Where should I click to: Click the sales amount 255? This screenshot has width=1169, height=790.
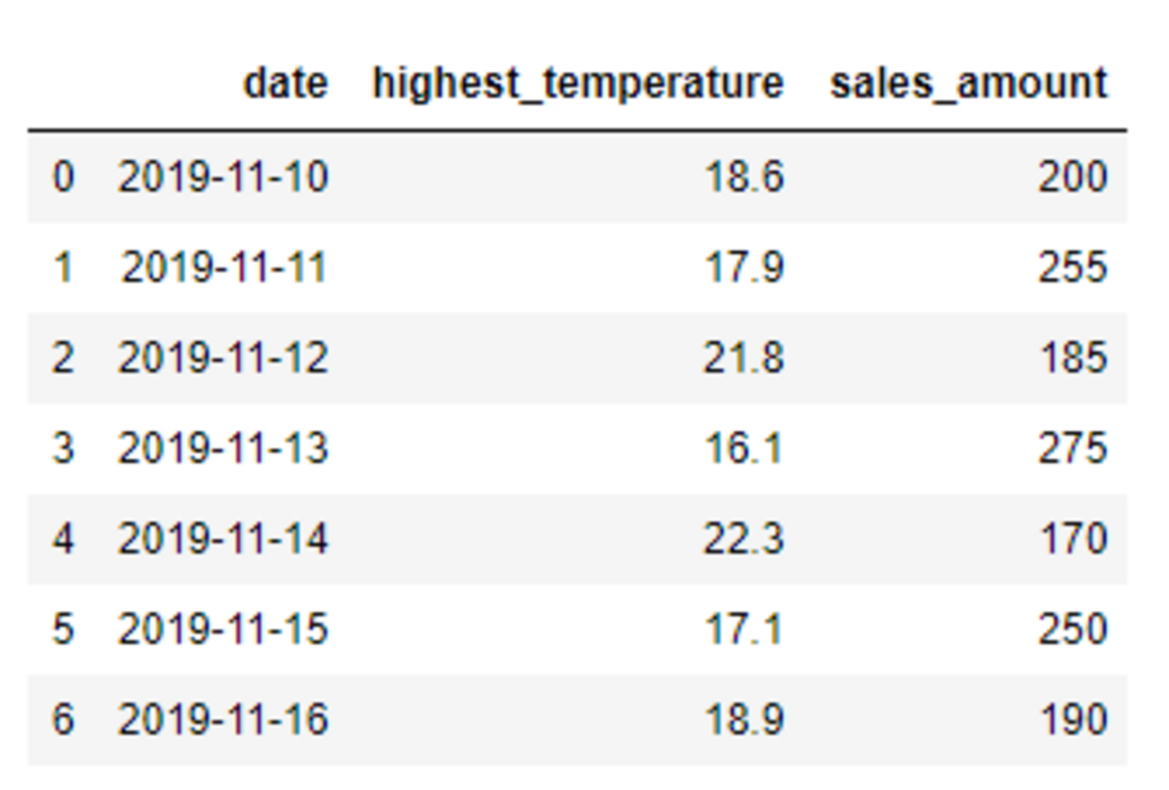[x=1072, y=268]
